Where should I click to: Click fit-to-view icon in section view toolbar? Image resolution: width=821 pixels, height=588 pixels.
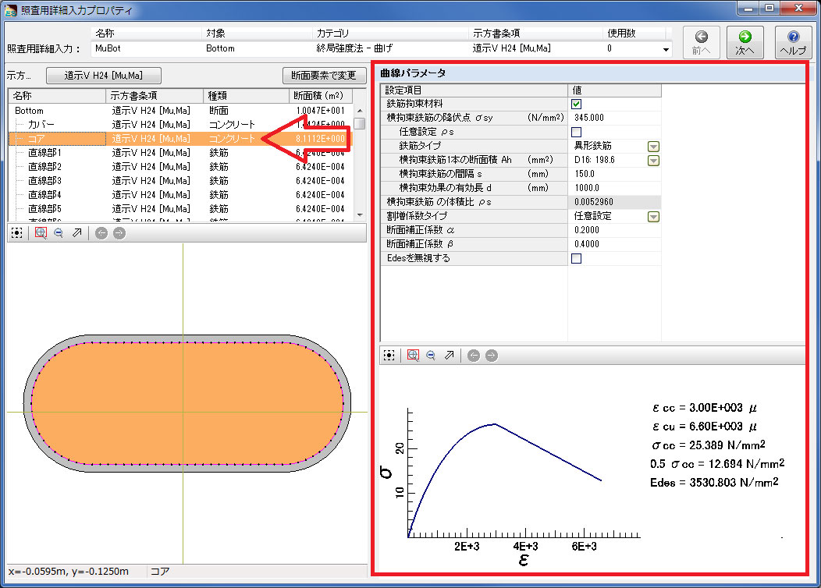pos(16,233)
